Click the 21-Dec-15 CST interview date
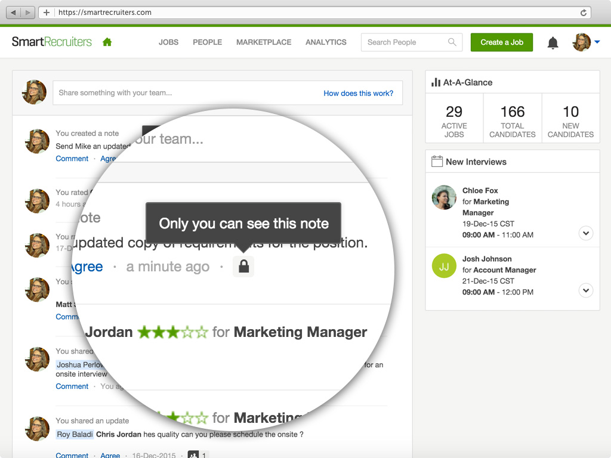611x458 pixels. coord(488,281)
